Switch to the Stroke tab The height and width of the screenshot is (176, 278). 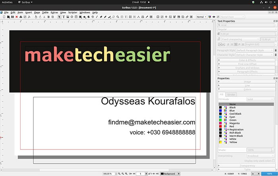point(231,94)
